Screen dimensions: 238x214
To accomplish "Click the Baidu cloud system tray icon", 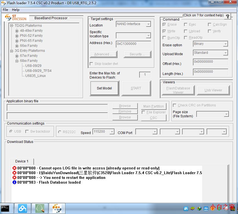I will coord(186,209).
